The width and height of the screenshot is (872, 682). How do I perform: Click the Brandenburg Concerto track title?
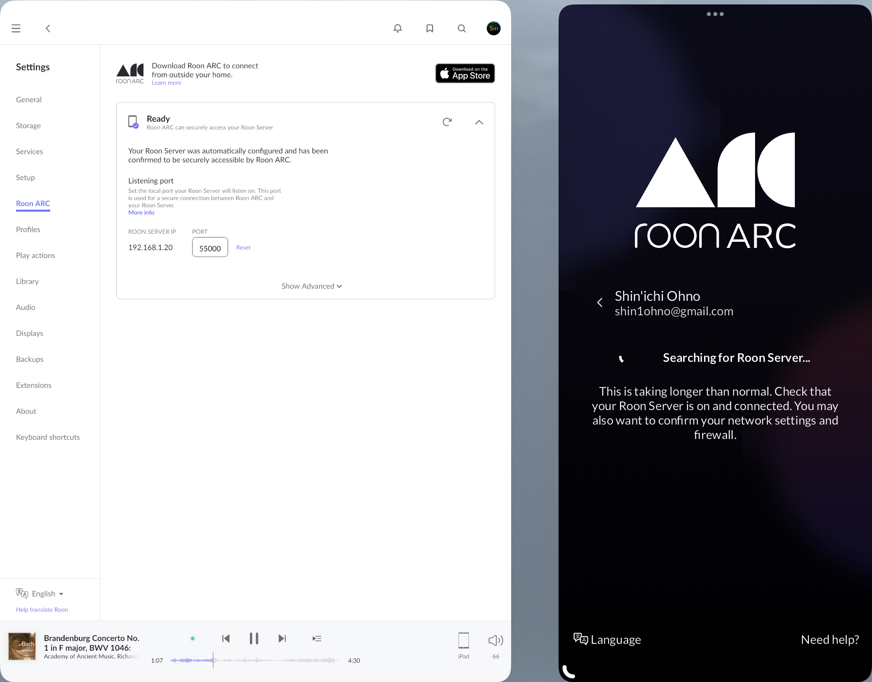pos(92,643)
